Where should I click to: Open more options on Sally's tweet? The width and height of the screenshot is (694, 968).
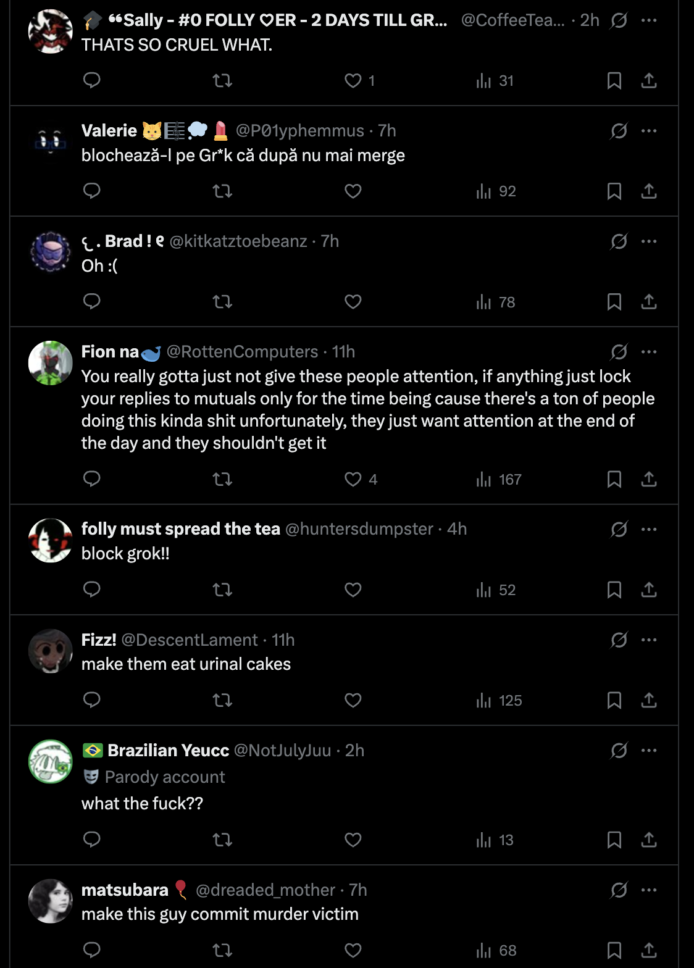point(649,20)
